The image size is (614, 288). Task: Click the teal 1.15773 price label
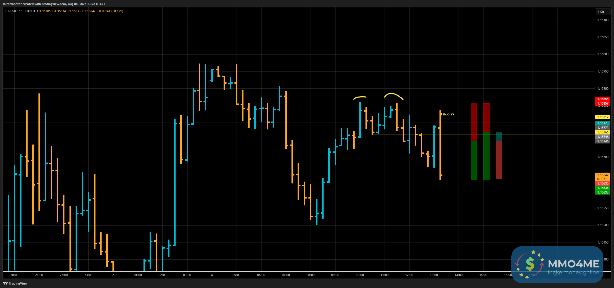603,123
